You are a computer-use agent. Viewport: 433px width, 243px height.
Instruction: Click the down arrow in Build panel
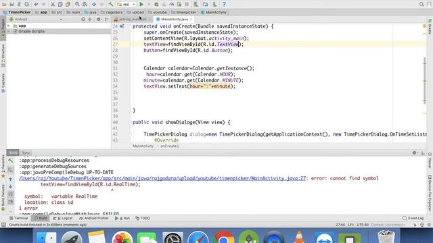[x=11, y=186]
